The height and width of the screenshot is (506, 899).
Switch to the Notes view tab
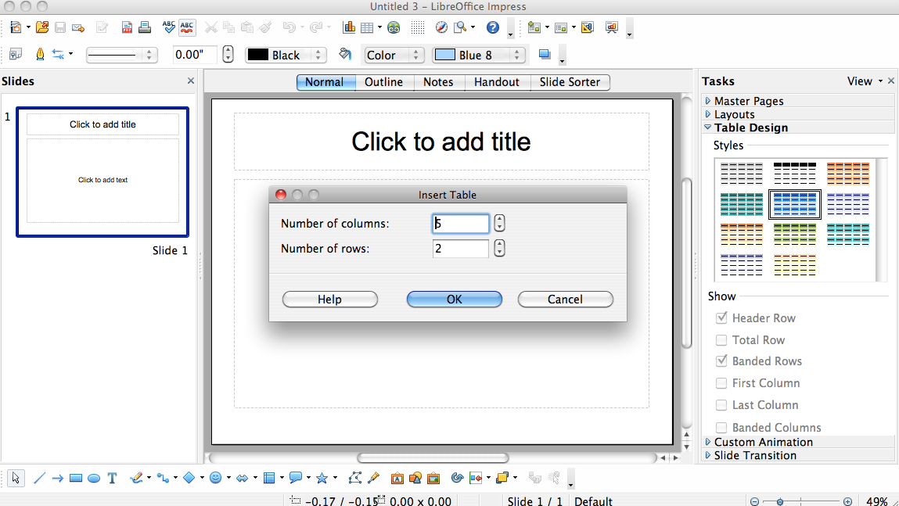438,82
